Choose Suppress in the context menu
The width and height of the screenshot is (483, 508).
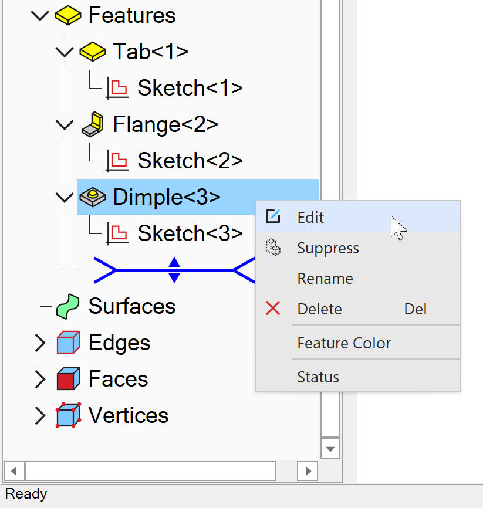[327, 248]
